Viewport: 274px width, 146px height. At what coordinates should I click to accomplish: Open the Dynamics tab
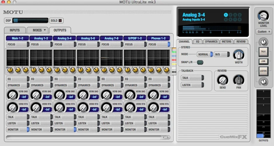211,42
